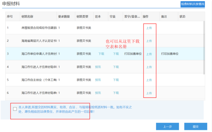
Task: Upload file for row 6 material
Action: coord(149,93)
